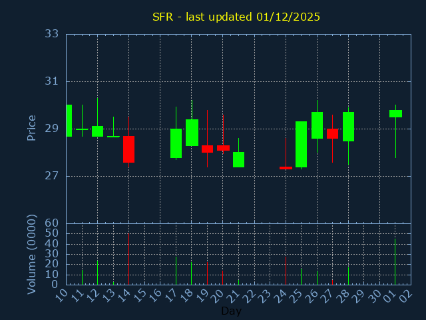Select the red candlestick on day 19
This screenshot has height=320, width=426.
(x=207, y=149)
